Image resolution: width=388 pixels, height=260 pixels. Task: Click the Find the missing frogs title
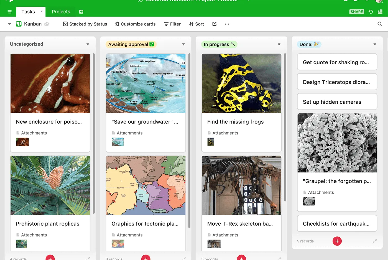tap(235, 122)
